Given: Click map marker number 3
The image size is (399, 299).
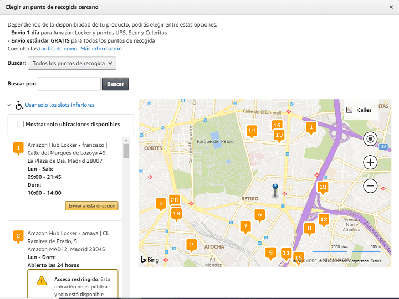Looking at the screenshot, I should point(161,204).
